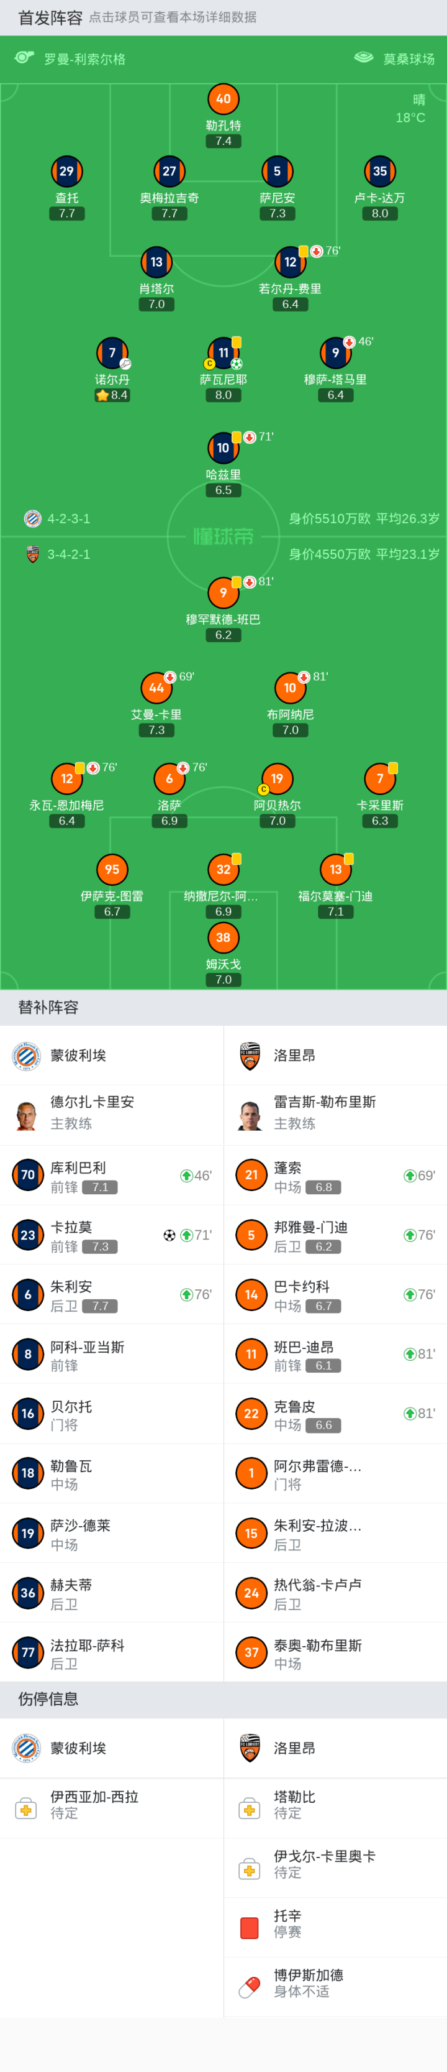Open coach 雷吉斯-勒布里斯 profile photo
This screenshot has height=2072, width=447.
pos(251,1114)
